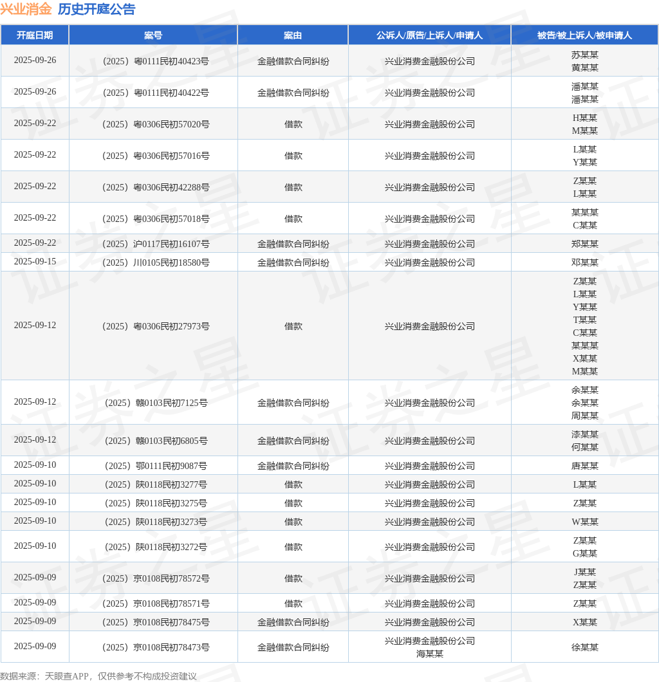The width and height of the screenshot is (659, 682).
Task: Select case number 沪0117民初16107号
Action: [156, 244]
